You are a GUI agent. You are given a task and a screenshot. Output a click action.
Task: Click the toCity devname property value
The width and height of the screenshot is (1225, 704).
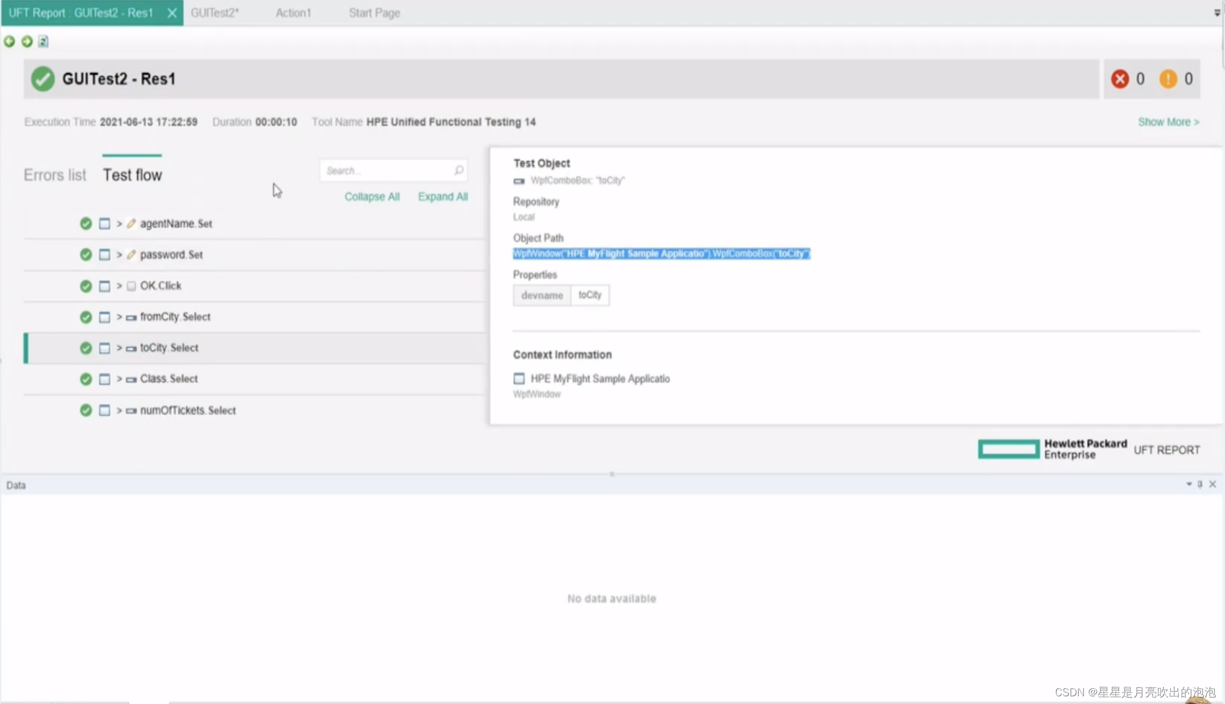590,295
